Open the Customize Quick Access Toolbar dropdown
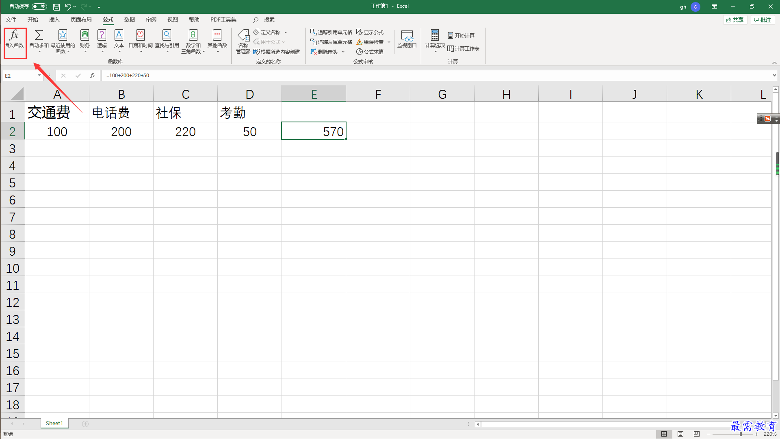 point(99,7)
